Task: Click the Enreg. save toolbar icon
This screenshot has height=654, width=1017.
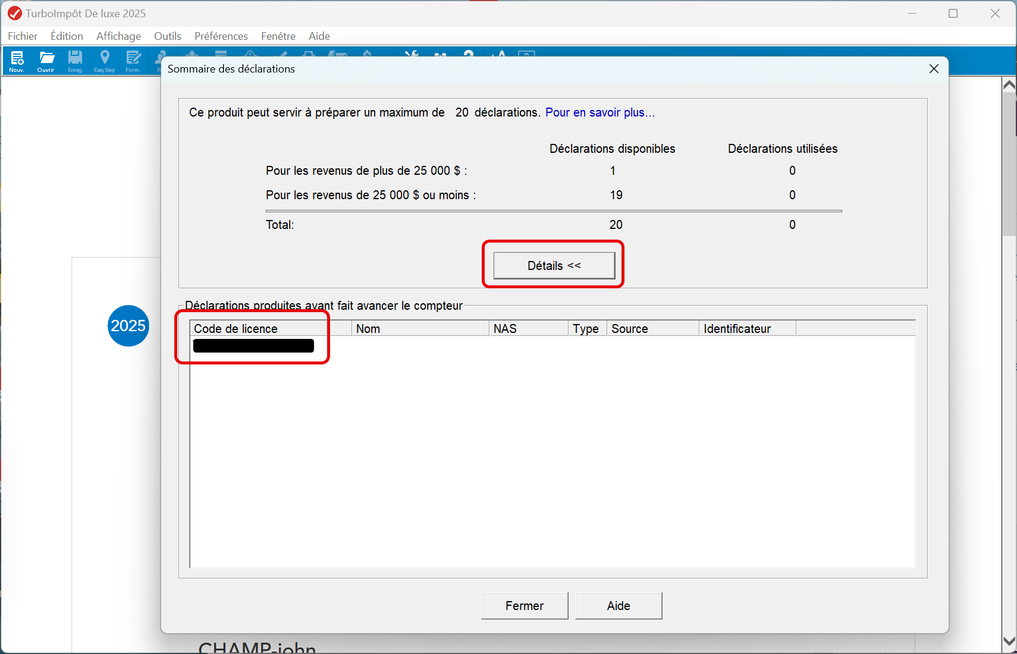Action: coord(75,61)
